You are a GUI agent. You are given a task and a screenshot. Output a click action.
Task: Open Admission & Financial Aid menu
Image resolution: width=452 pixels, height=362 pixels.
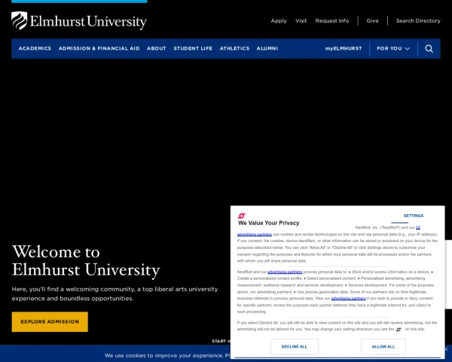tap(99, 48)
